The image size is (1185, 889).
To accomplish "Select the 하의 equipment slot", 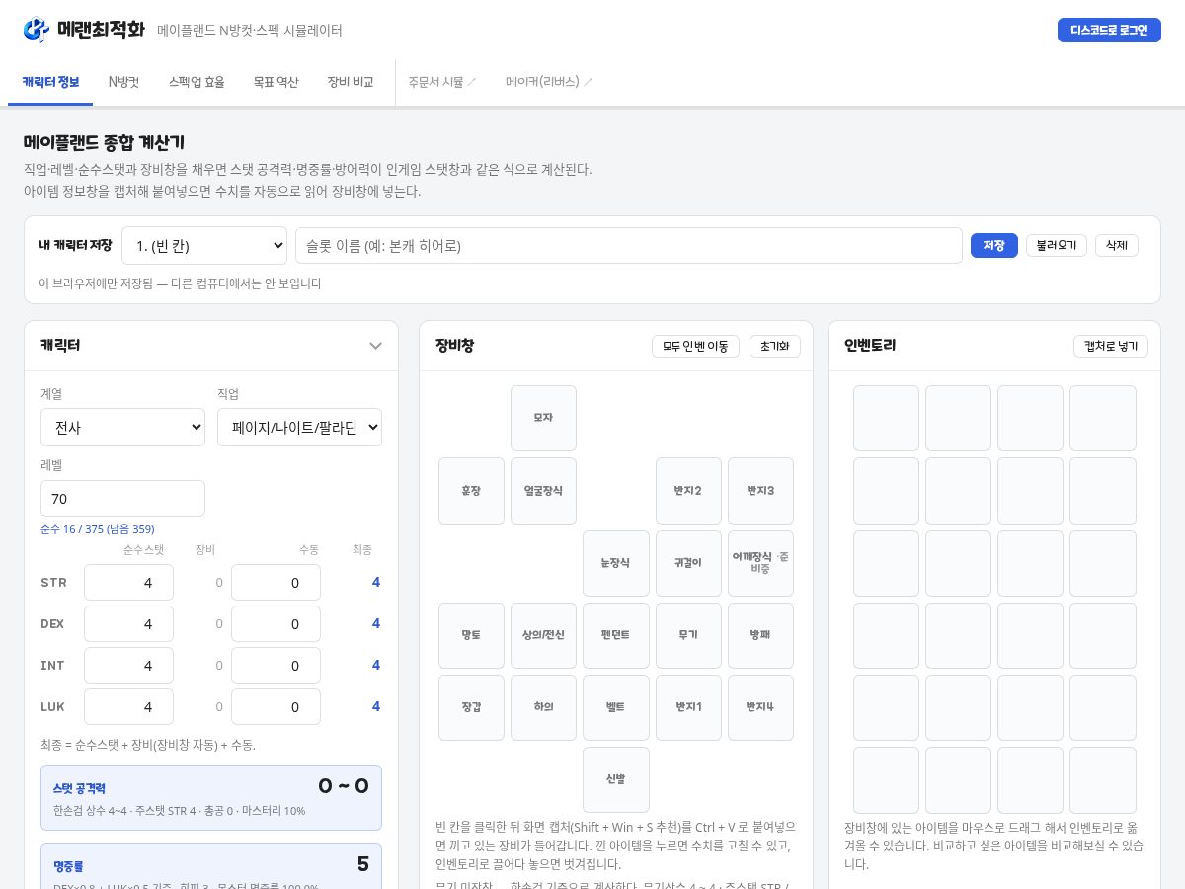I will (x=543, y=707).
